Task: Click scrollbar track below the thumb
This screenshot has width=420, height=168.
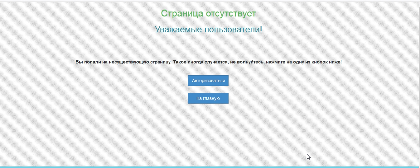Action: pyautogui.click(x=419, y=157)
